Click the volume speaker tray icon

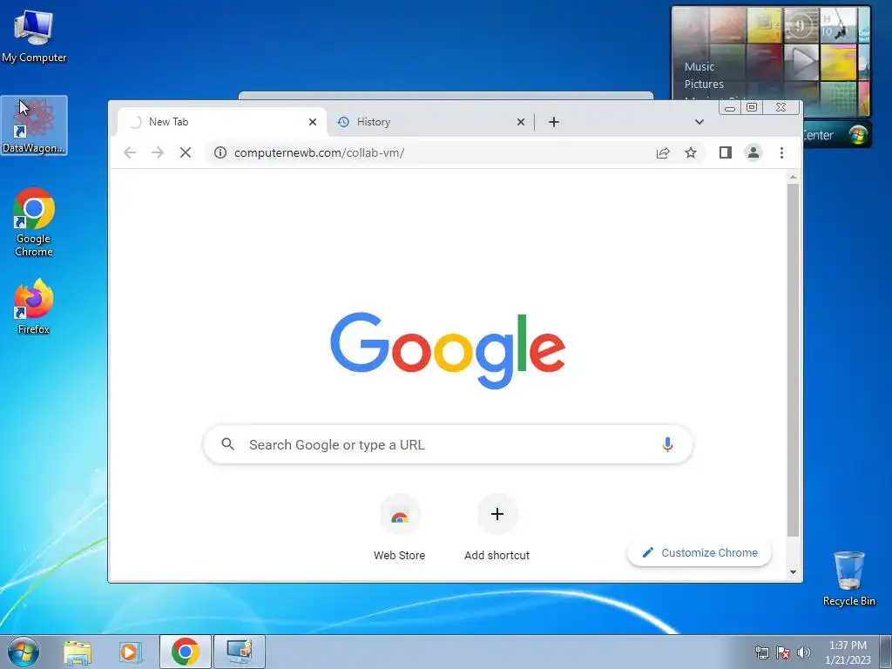coord(804,652)
